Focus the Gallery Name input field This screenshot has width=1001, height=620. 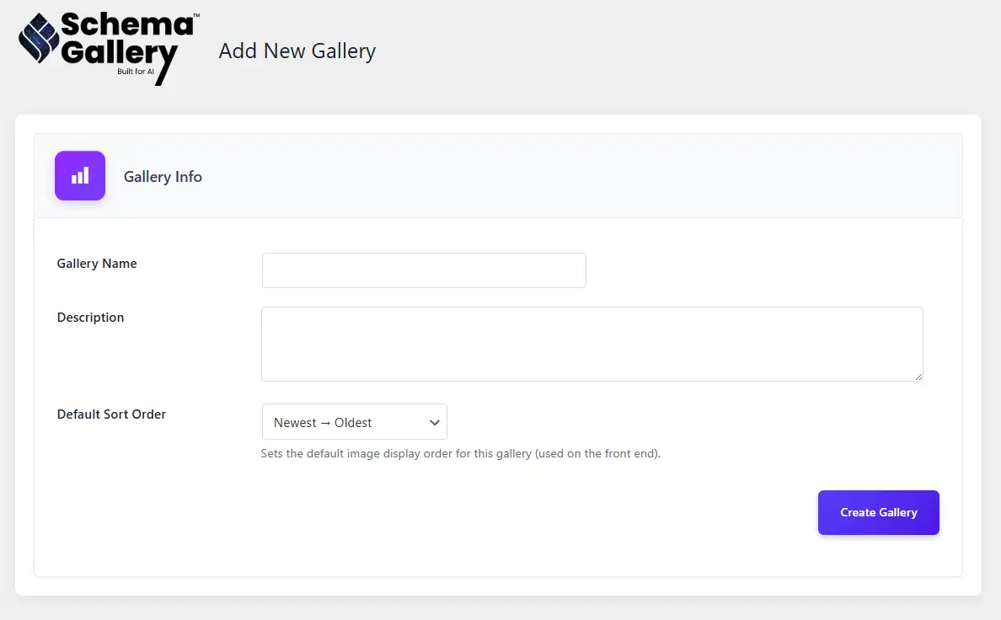[x=423, y=270]
